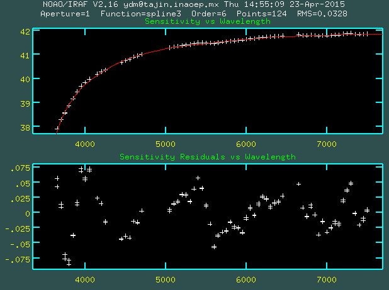
Task: Click the residual point near 5600 below -.05
Action: click(214, 247)
